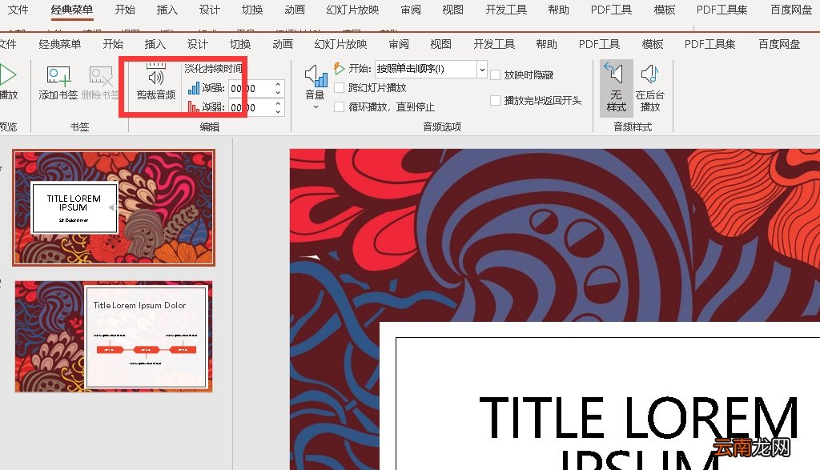Switch to the Classic Menu (经典菜单) tab in the topmost row
The height and width of the screenshot is (470, 820).
(x=72, y=10)
